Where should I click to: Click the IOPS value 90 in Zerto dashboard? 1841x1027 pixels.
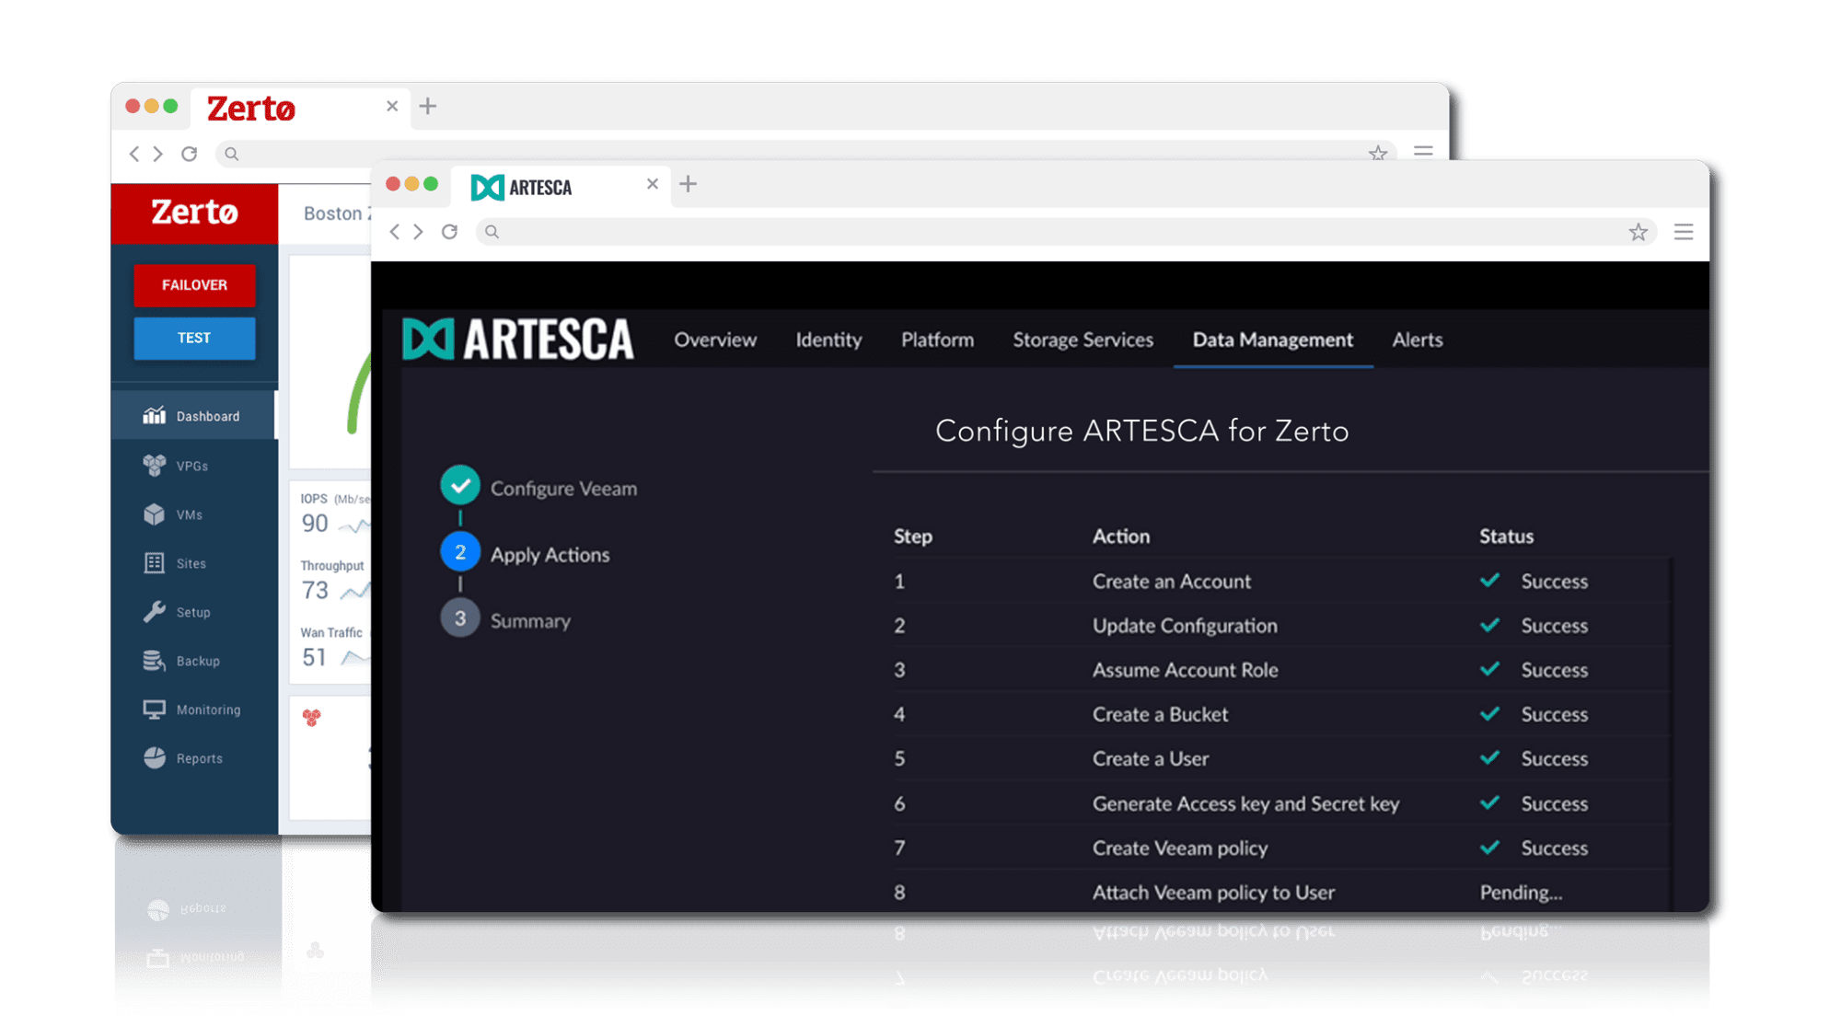pyautogui.click(x=315, y=524)
